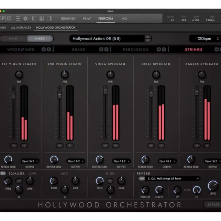Click the reverb LENGTH knob
Viewport: 221px width, 221px height.
(159, 190)
